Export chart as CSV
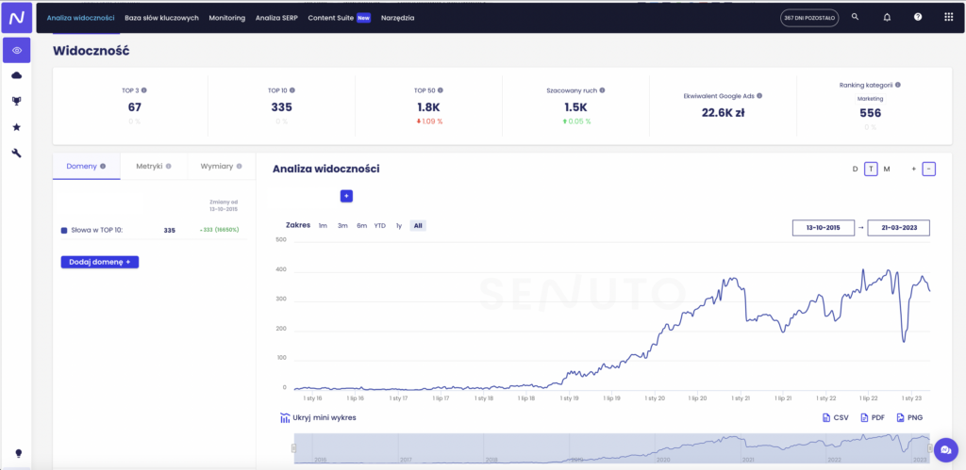The width and height of the screenshot is (966, 470). coord(836,417)
